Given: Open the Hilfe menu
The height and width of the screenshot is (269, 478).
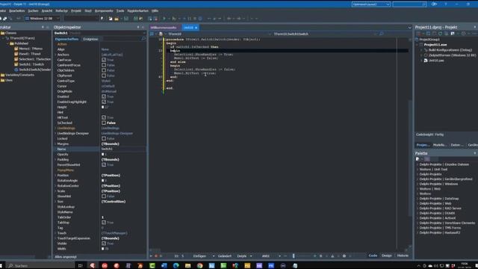Looking at the screenshot, I should (x=155, y=10).
